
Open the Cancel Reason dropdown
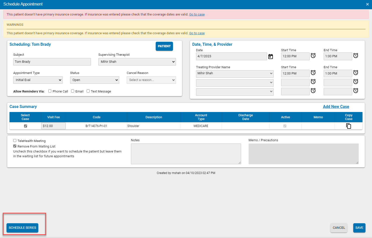pos(151,80)
